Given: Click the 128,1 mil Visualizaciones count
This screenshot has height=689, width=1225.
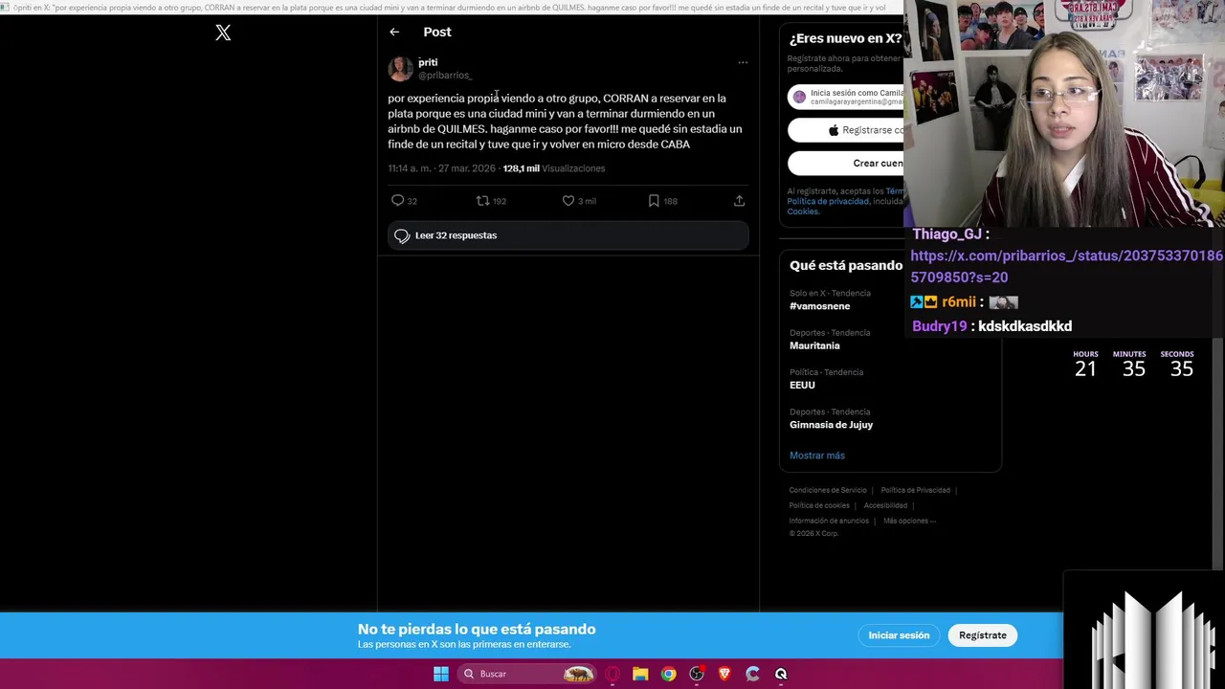Looking at the screenshot, I should (x=554, y=168).
